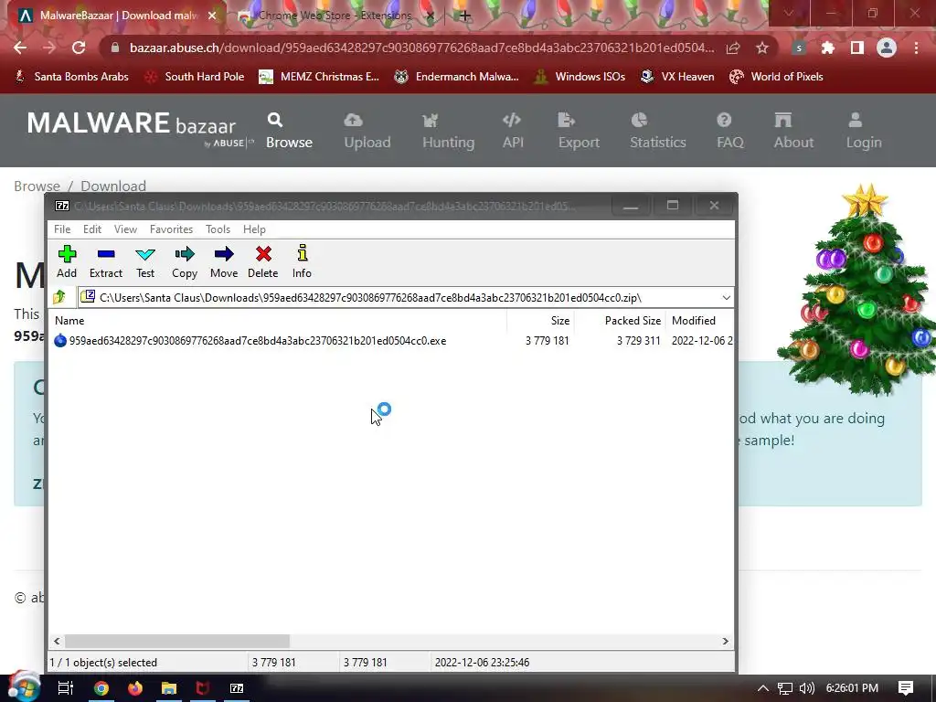This screenshot has width=936, height=702.
Task: Open the Favorites menu in 7-Zip
Action: tap(171, 229)
